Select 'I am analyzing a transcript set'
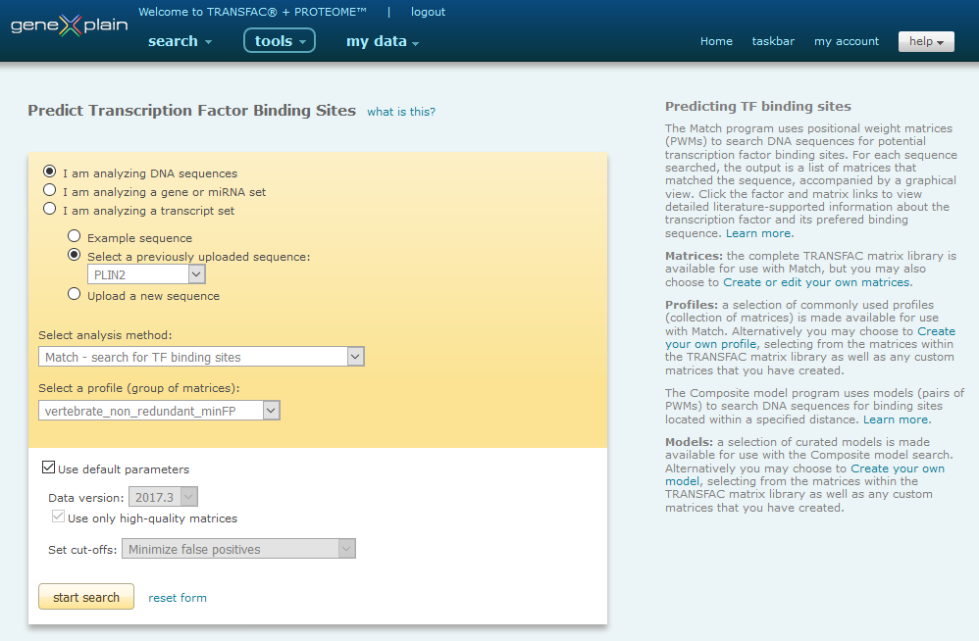979x641 pixels. [49, 209]
